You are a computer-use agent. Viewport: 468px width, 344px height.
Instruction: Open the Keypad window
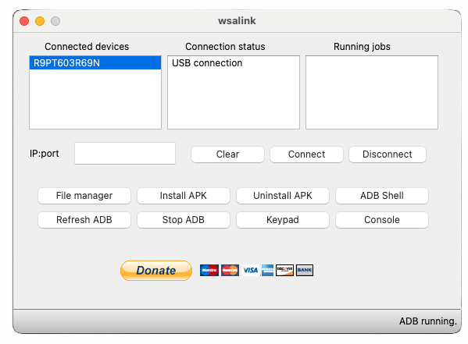(283, 220)
